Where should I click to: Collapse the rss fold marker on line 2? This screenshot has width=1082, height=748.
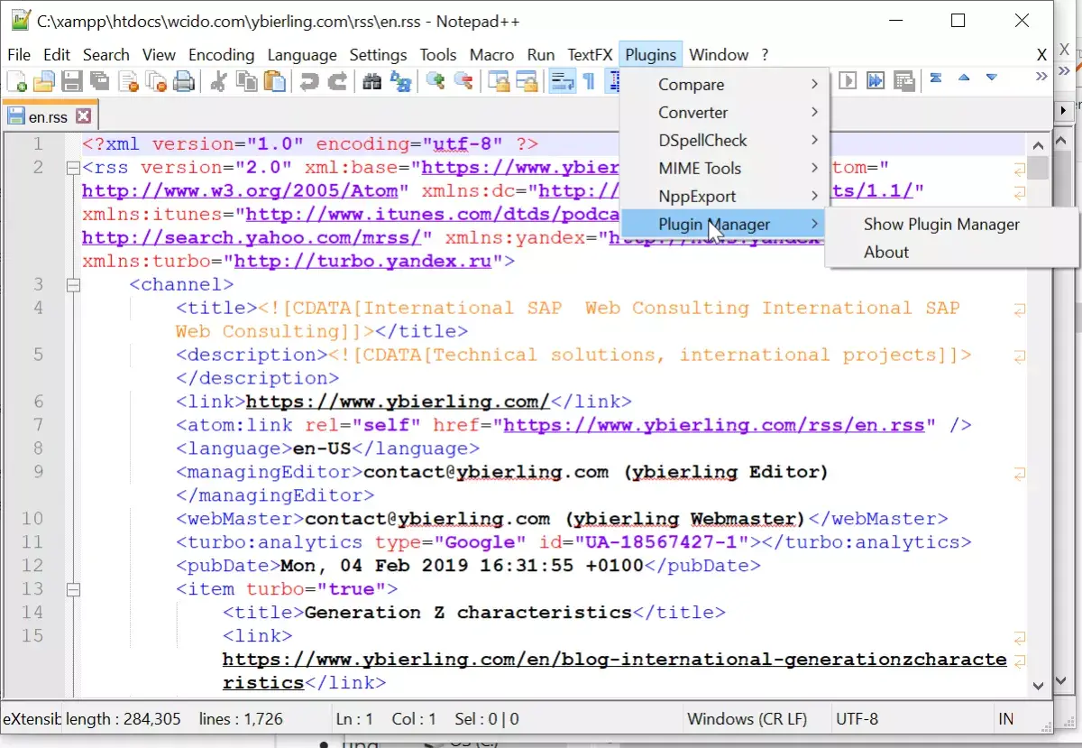[x=73, y=168]
